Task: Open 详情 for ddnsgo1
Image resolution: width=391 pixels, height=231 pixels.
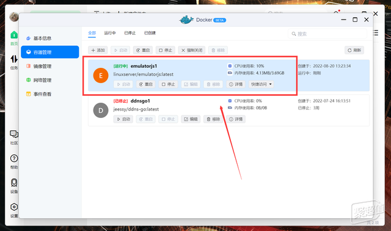Action: [x=236, y=119]
